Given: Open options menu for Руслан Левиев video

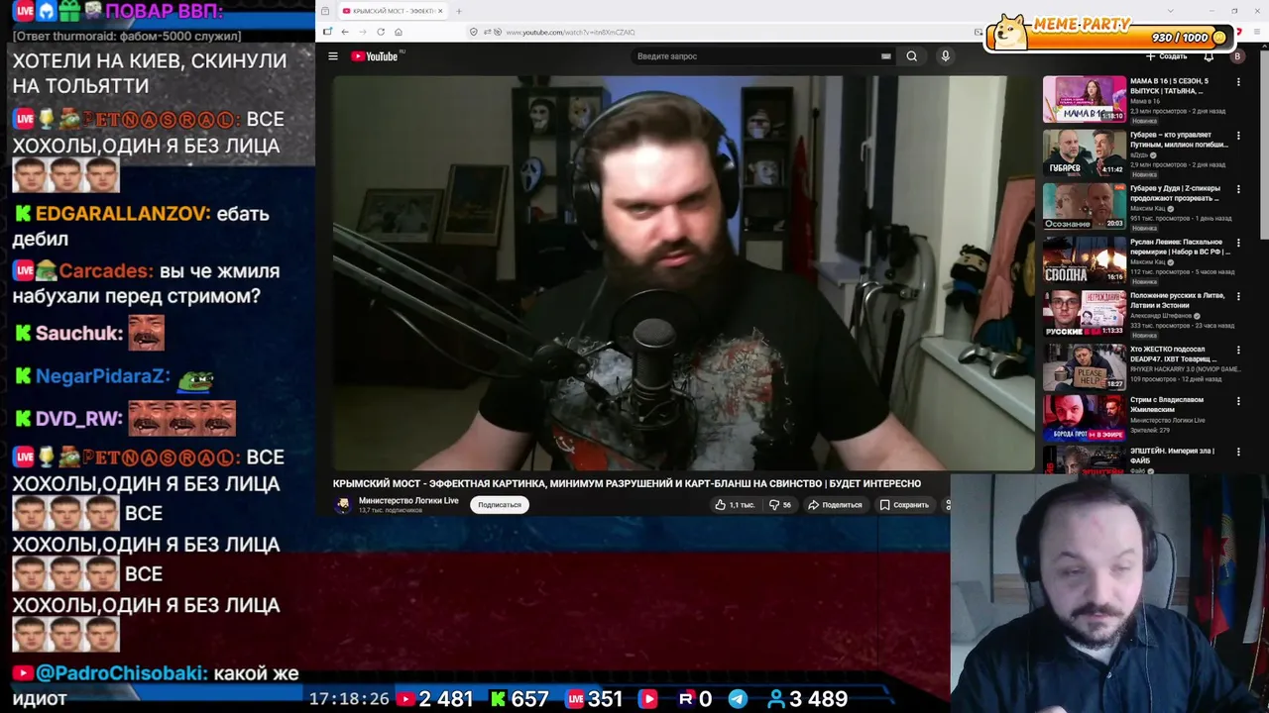Looking at the screenshot, I should (x=1238, y=243).
